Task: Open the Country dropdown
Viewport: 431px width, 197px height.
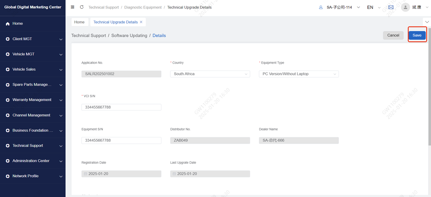Action: (210, 74)
